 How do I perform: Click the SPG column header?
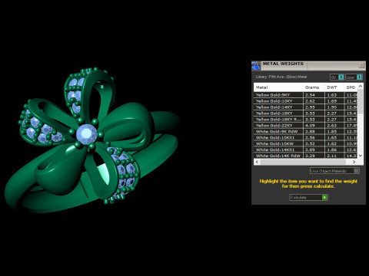pos(351,87)
